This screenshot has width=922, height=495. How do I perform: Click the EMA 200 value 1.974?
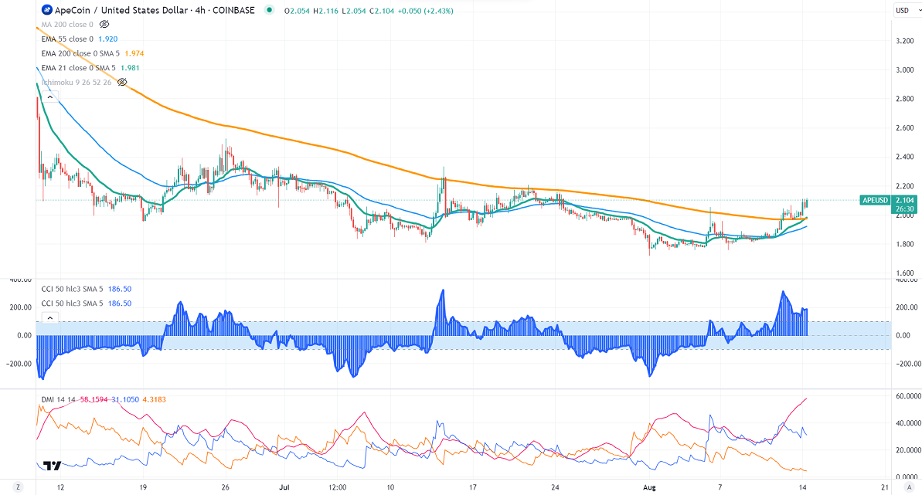click(x=134, y=53)
